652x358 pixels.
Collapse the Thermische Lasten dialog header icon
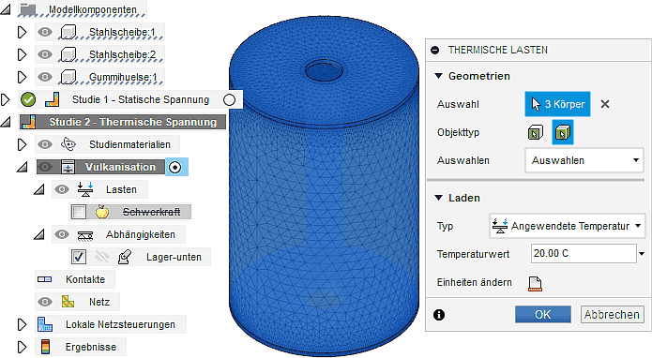click(435, 51)
